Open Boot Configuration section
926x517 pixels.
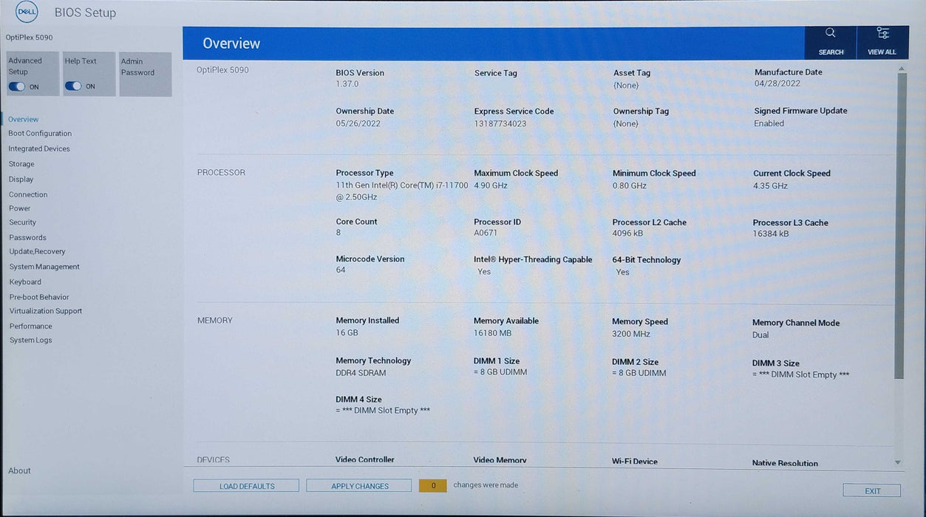point(40,134)
